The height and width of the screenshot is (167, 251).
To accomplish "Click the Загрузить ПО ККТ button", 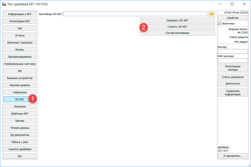I will [x=177, y=21].
